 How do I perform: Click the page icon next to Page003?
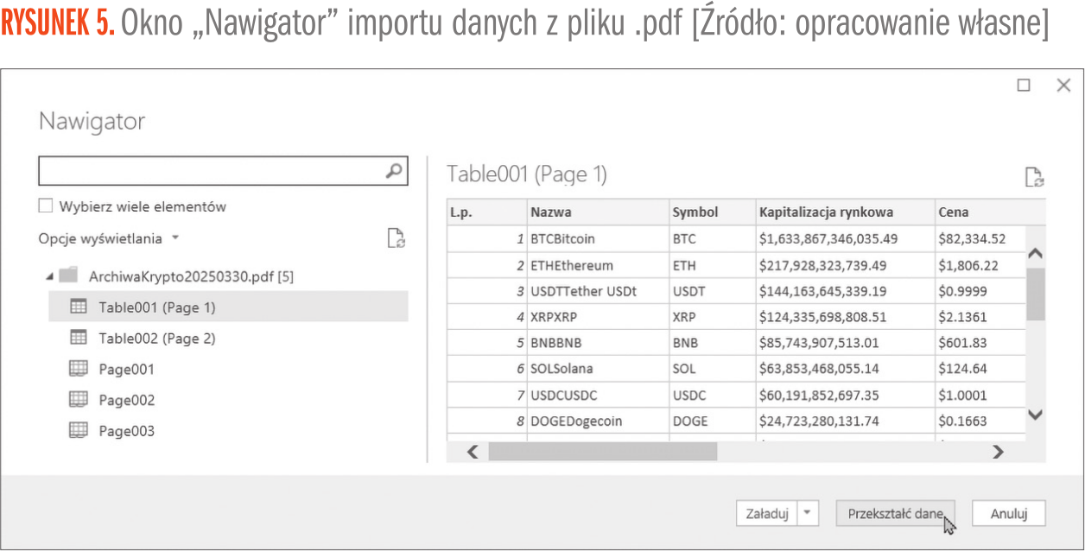pyautogui.click(x=78, y=430)
